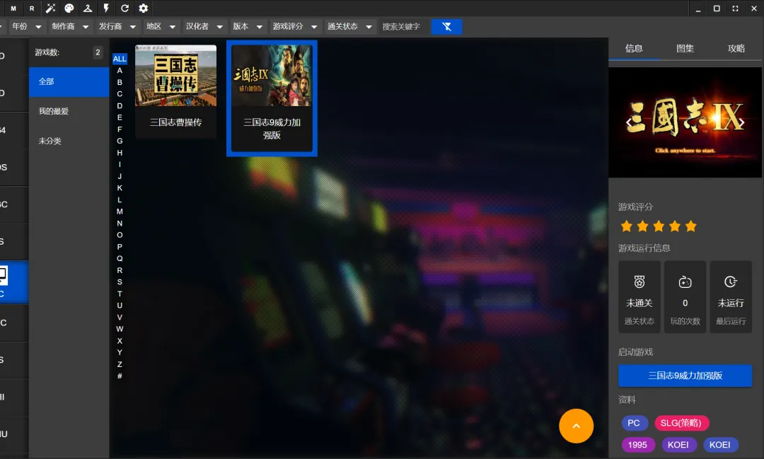Click the 搜索关键字 search field
This screenshot has height=459, width=764.
click(x=403, y=26)
